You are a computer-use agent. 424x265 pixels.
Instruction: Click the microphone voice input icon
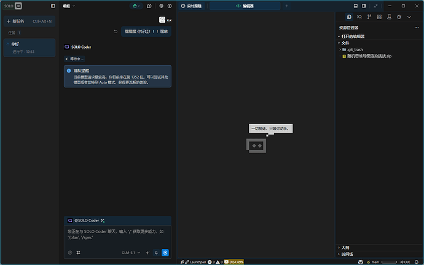[x=156, y=253]
